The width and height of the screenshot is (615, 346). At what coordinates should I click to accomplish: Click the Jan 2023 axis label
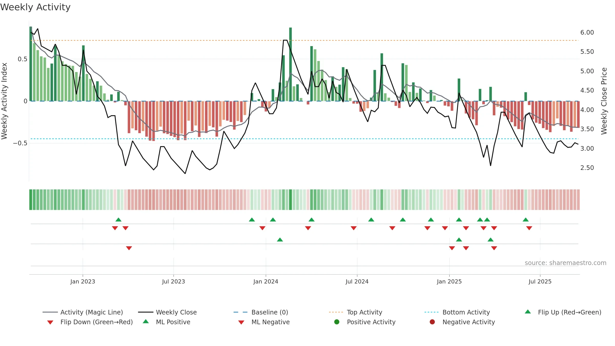coord(83,281)
